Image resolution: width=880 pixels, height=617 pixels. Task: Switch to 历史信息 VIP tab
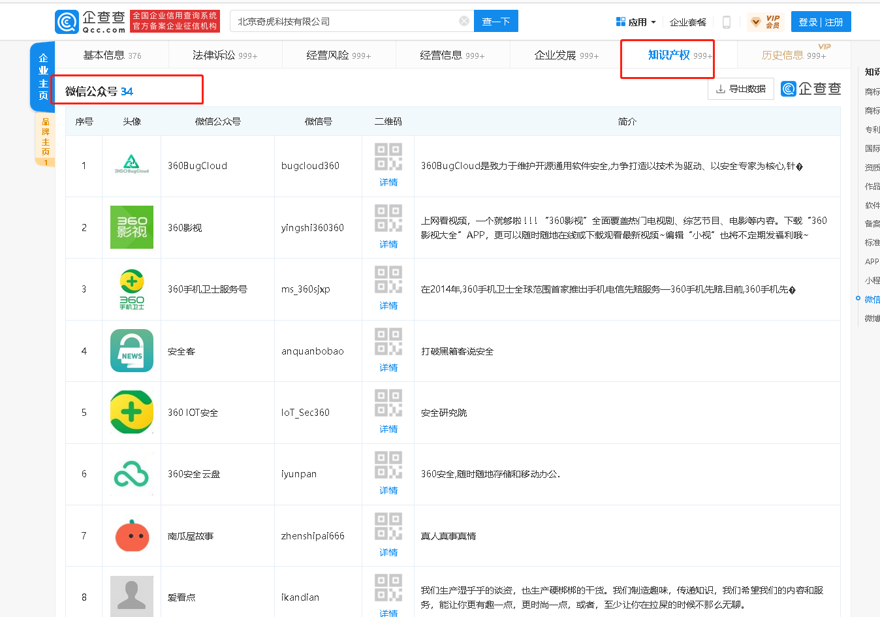point(794,55)
